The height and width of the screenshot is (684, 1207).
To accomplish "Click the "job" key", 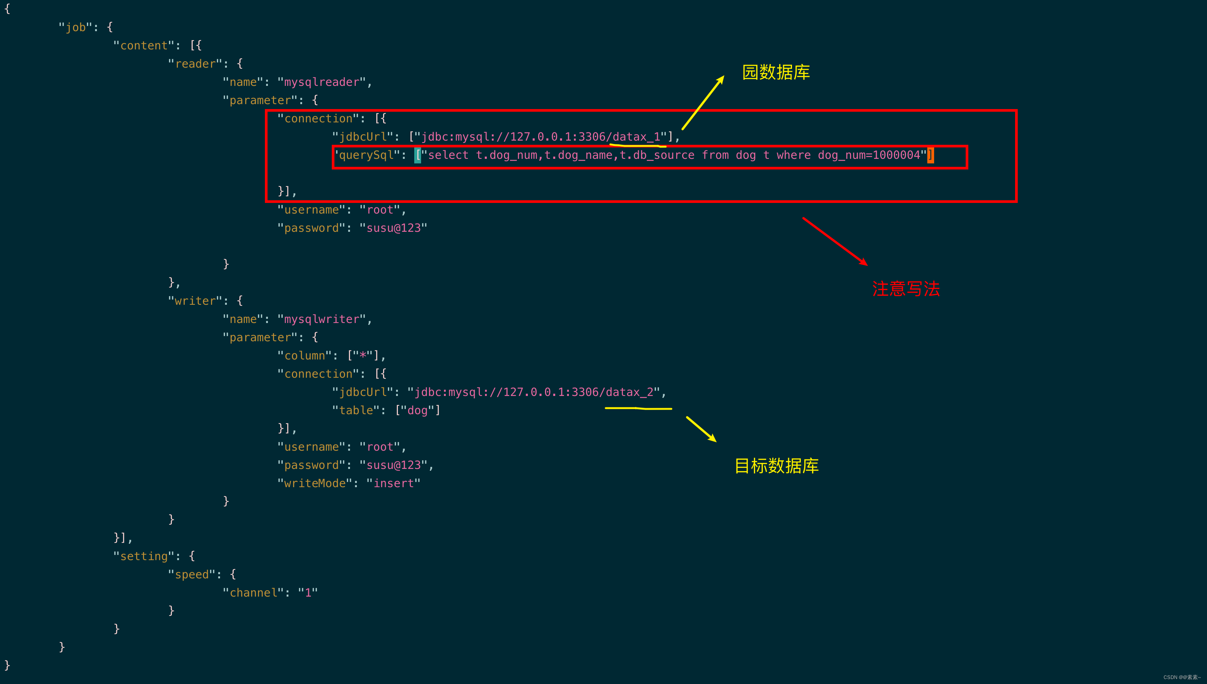I will tap(75, 27).
